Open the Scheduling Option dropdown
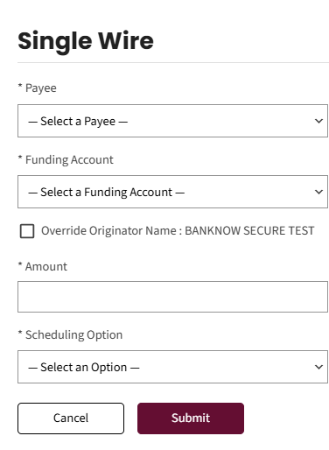Screen dimensions: 329x450 [172, 367]
